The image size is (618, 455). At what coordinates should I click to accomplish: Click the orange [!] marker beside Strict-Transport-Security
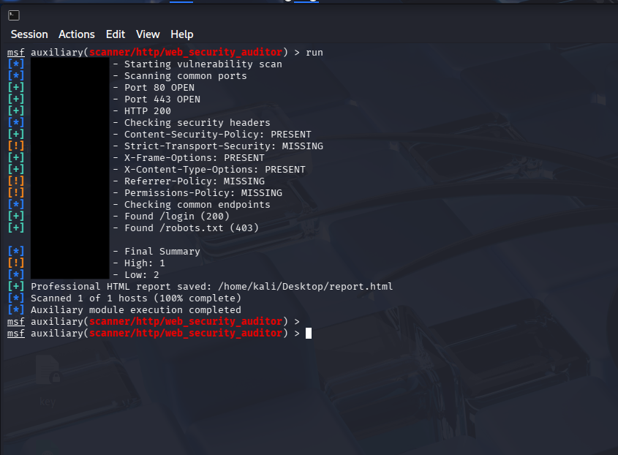pos(16,146)
